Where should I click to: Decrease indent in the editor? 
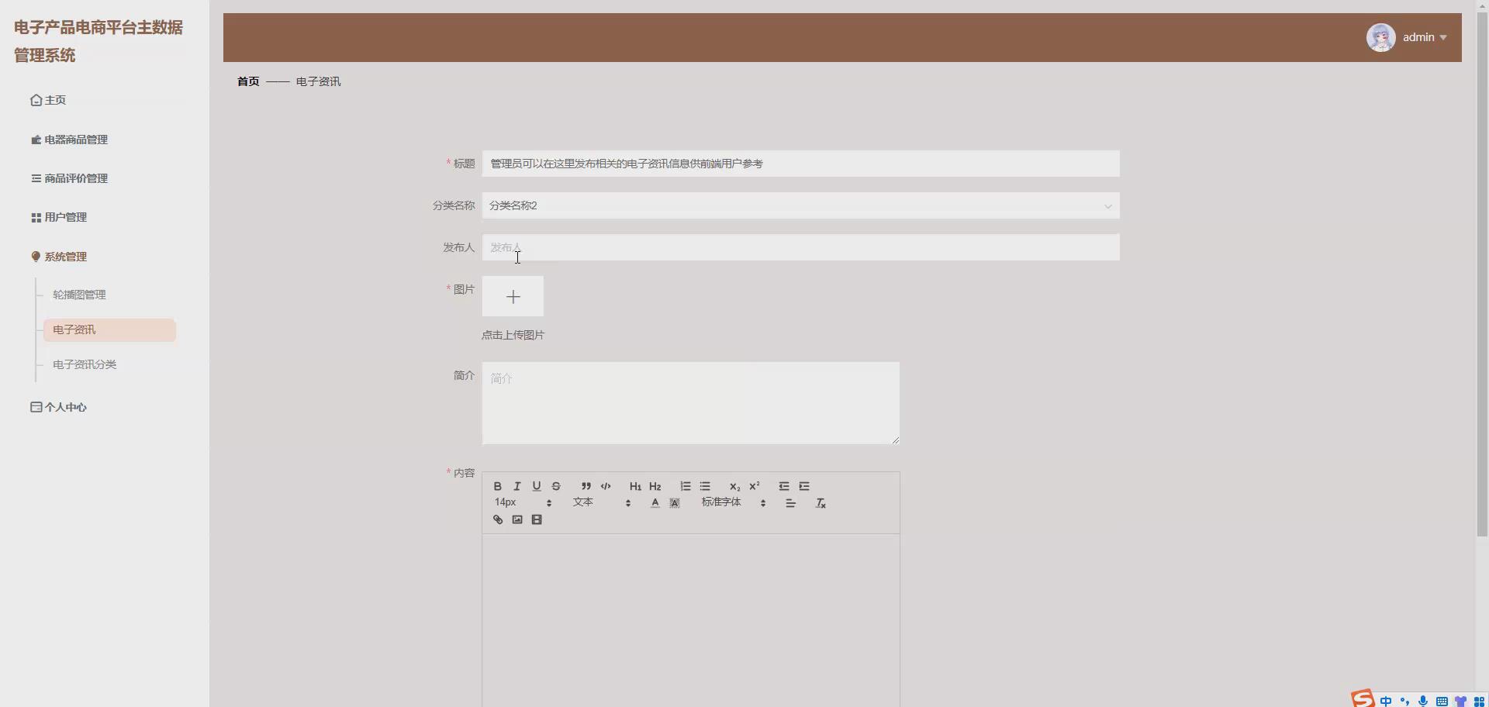(784, 486)
